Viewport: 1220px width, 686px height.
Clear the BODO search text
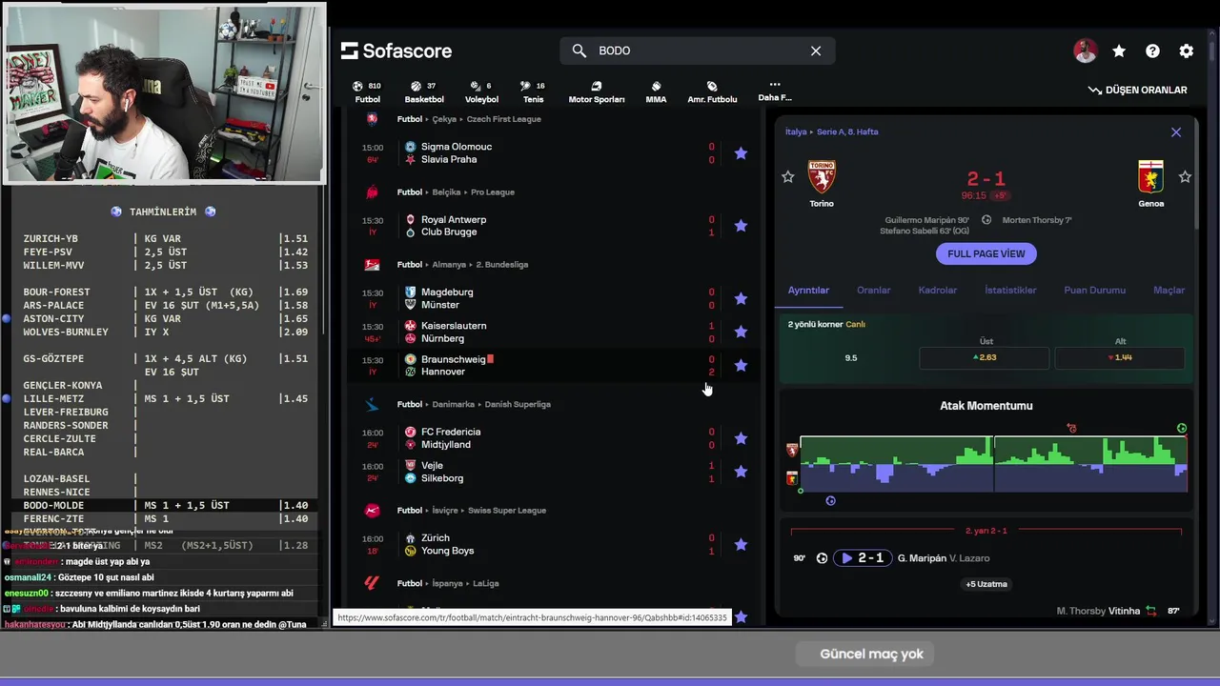816,50
